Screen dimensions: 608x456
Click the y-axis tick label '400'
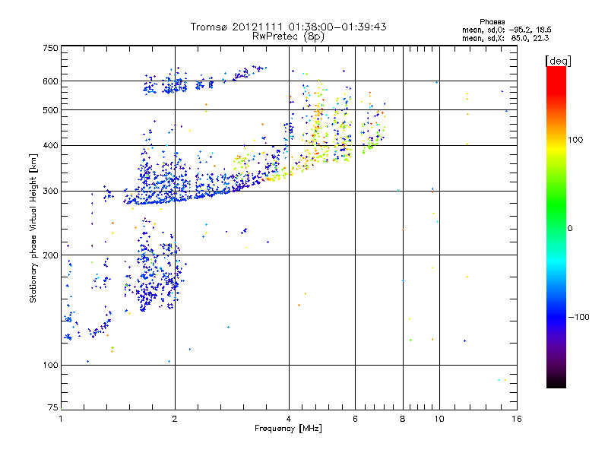(x=51, y=146)
